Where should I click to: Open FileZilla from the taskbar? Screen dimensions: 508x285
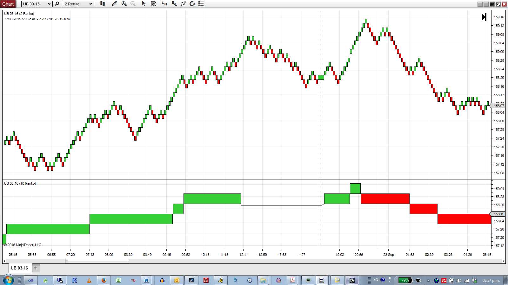click(x=206, y=280)
